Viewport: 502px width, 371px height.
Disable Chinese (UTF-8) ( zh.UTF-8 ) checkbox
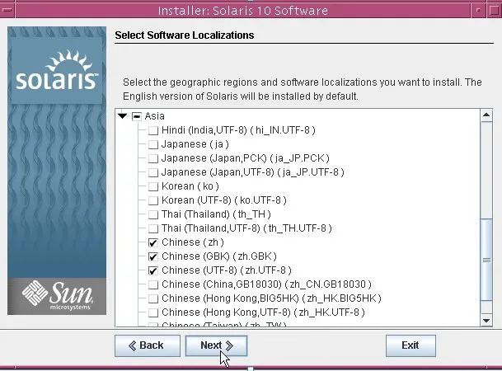[153, 270]
